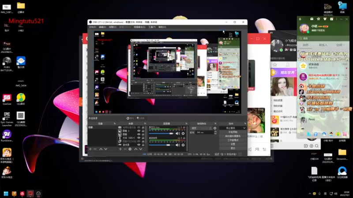Open YY home icon tab
This screenshot has width=353, height=198.
[x=275, y=65]
